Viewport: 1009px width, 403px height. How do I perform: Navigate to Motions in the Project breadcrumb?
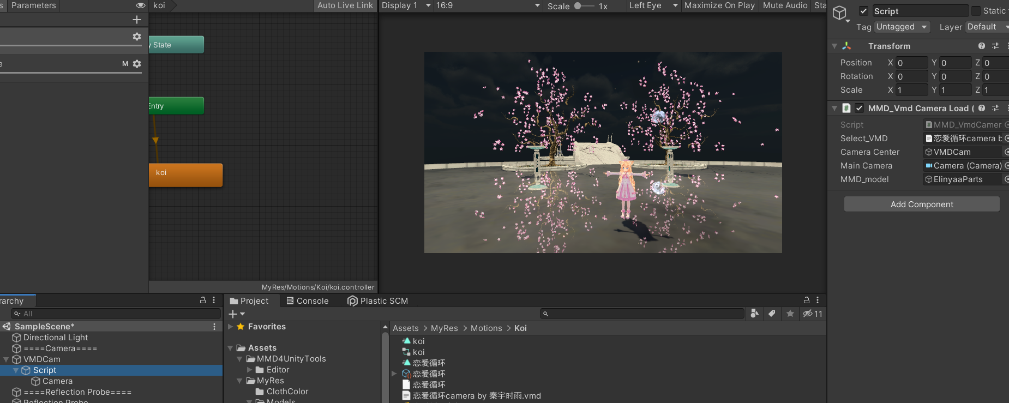(x=487, y=328)
